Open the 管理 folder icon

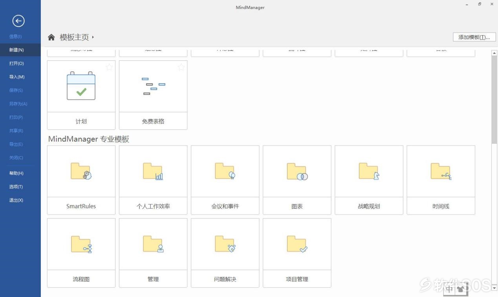[x=153, y=244]
